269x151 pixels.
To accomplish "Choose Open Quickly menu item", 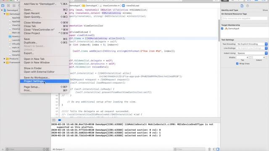I will [x=45, y=17].
